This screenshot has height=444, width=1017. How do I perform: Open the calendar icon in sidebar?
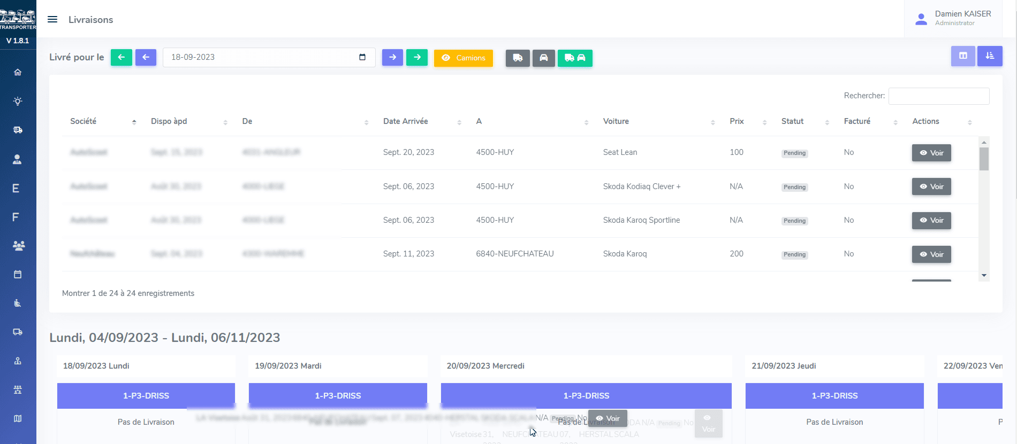[18, 275]
